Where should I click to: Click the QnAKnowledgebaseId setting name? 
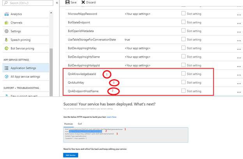click(82, 74)
